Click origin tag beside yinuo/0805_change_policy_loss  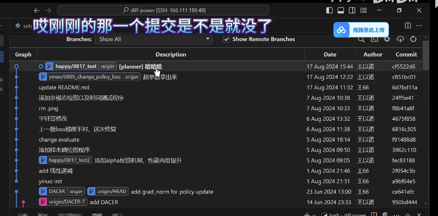pyautogui.click(x=132, y=77)
